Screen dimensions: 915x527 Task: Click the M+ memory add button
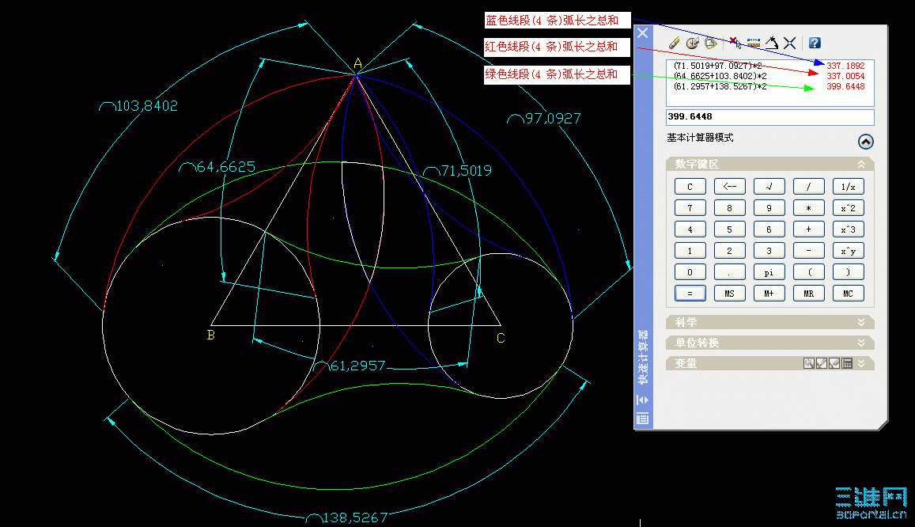(769, 294)
